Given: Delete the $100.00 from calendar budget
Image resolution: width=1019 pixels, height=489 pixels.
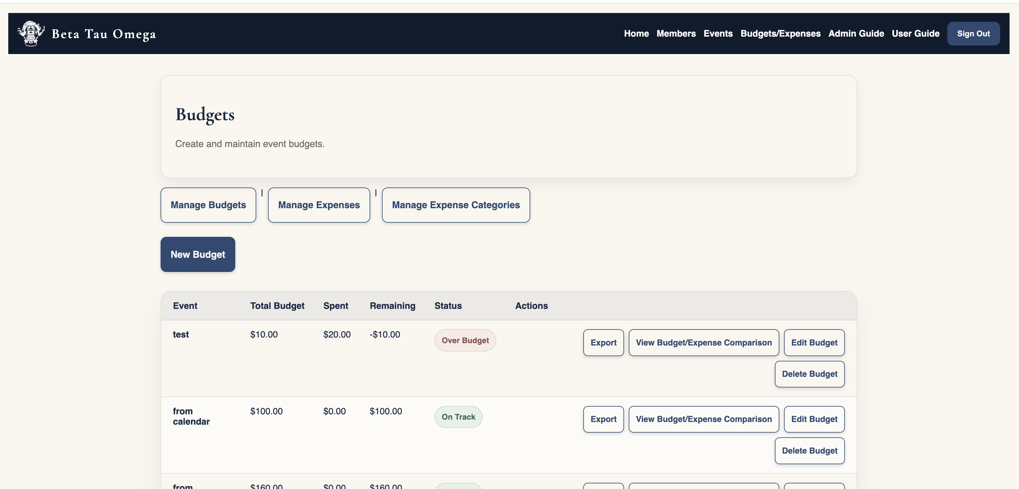Looking at the screenshot, I should coord(809,451).
